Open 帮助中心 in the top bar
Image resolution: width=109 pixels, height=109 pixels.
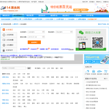[99, 2]
